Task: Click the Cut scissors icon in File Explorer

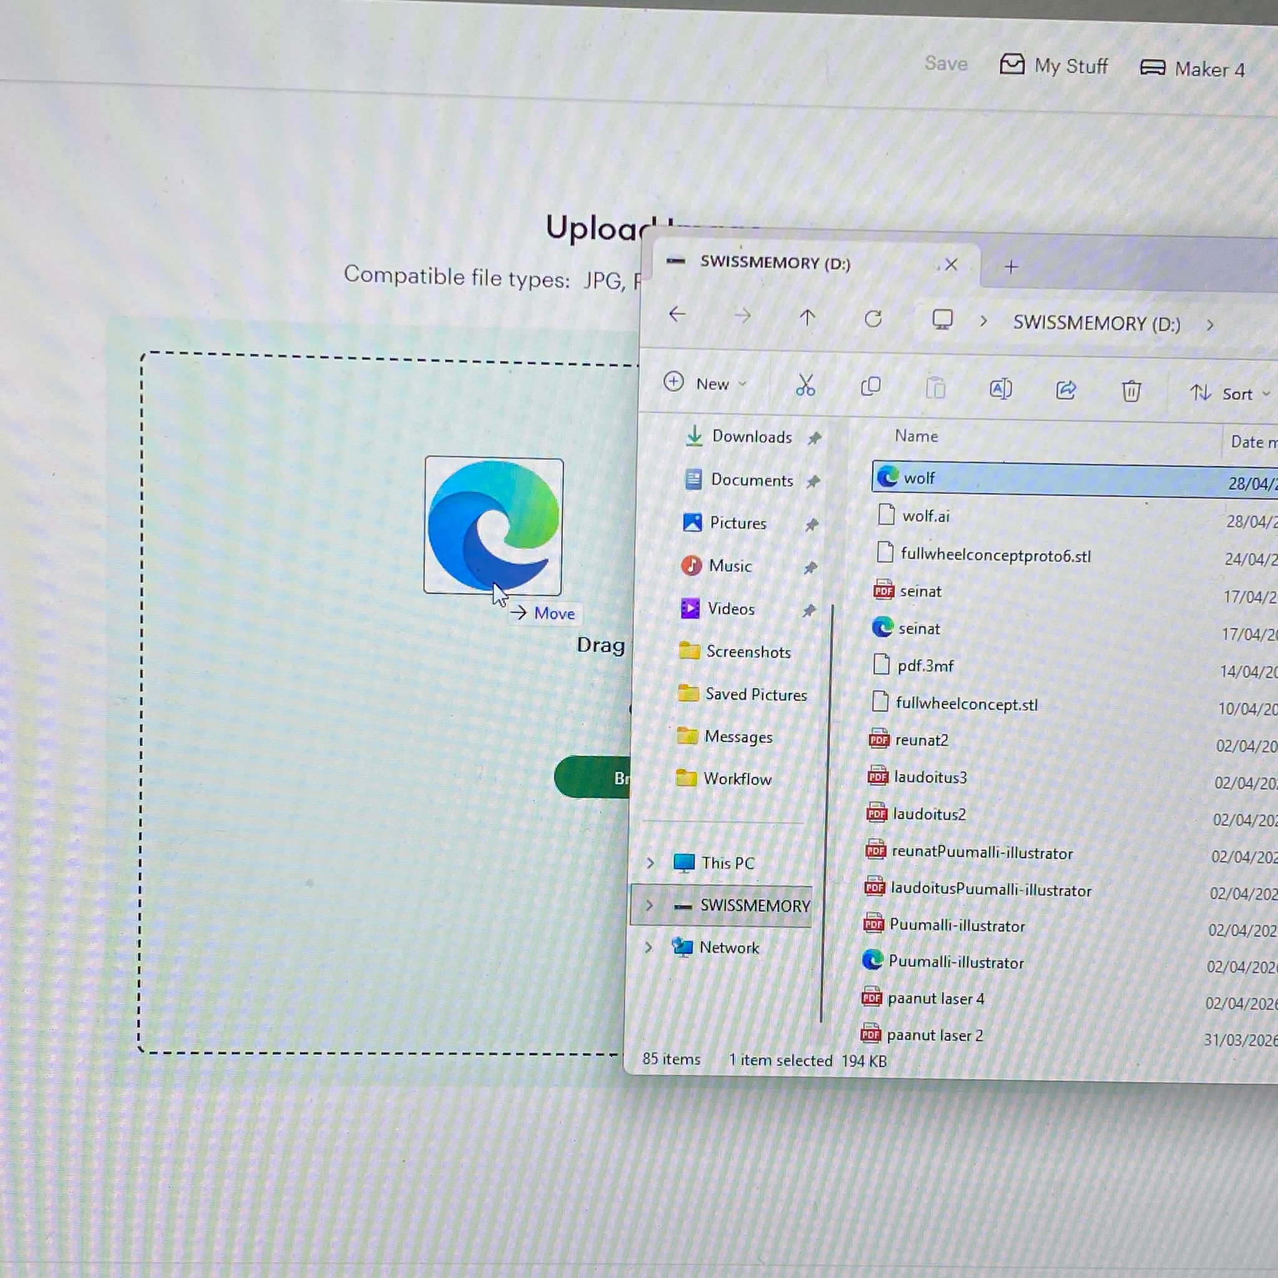Action: click(805, 385)
